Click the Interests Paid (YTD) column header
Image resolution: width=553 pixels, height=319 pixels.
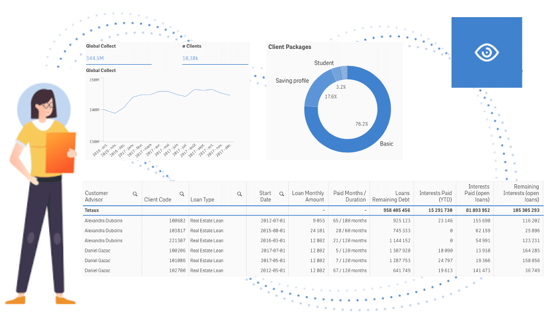pos(435,196)
